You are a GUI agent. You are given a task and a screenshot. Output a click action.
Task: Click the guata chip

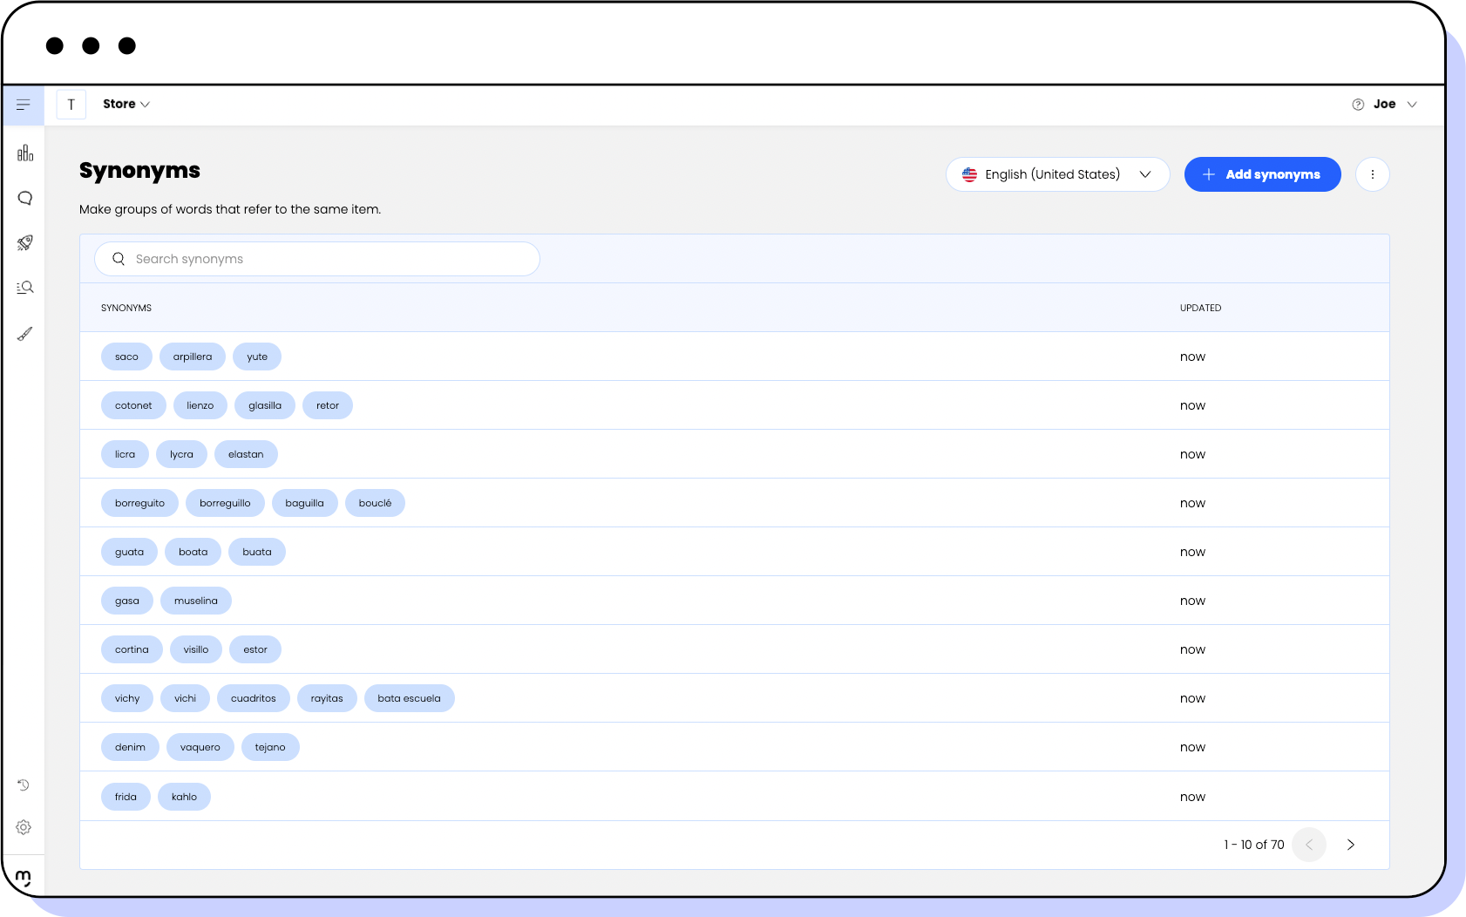coord(129,552)
